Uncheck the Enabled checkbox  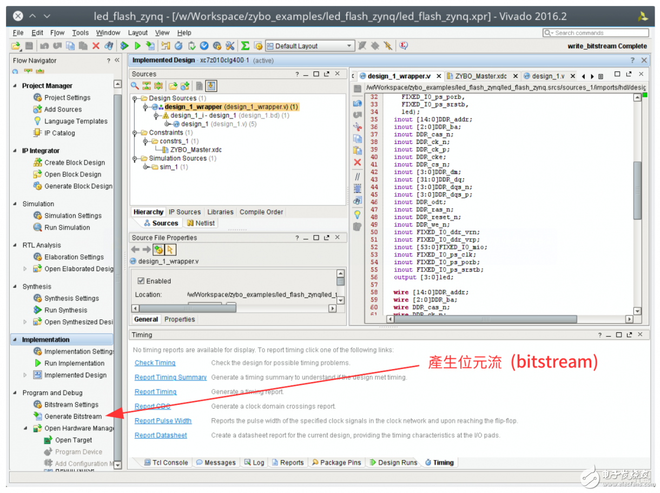(x=141, y=281)
